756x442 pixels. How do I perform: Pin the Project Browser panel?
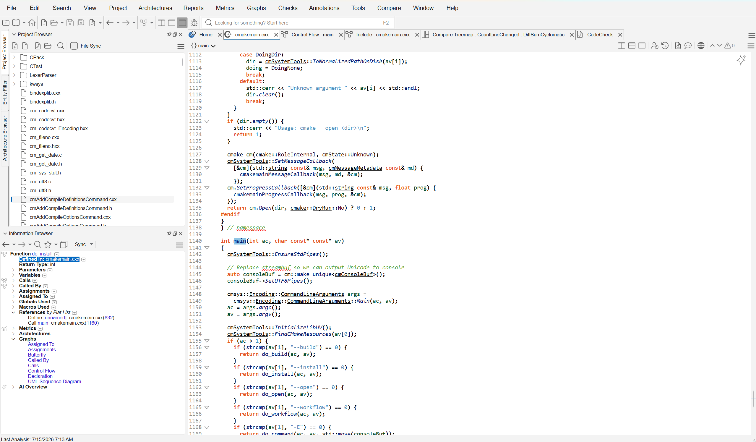click(169, 35)
